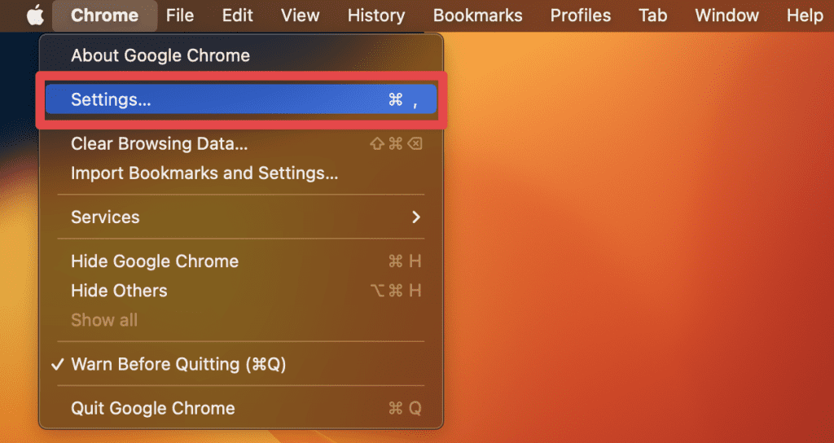The width and height of the screenshot is (834, 443).
Task: Open Settings… from the Chrome menu
Action: click(x=111, y=100)
